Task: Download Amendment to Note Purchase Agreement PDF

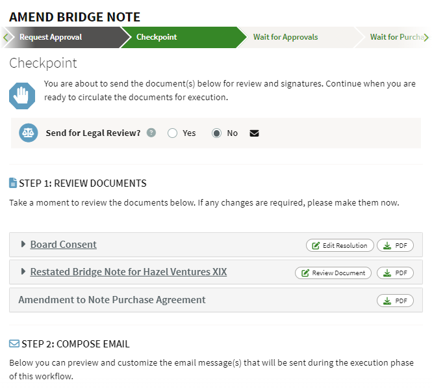Action: (395, 301)
